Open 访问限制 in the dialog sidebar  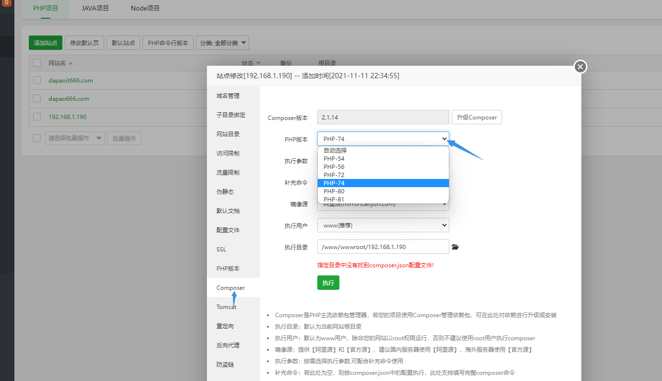[233, 154]
